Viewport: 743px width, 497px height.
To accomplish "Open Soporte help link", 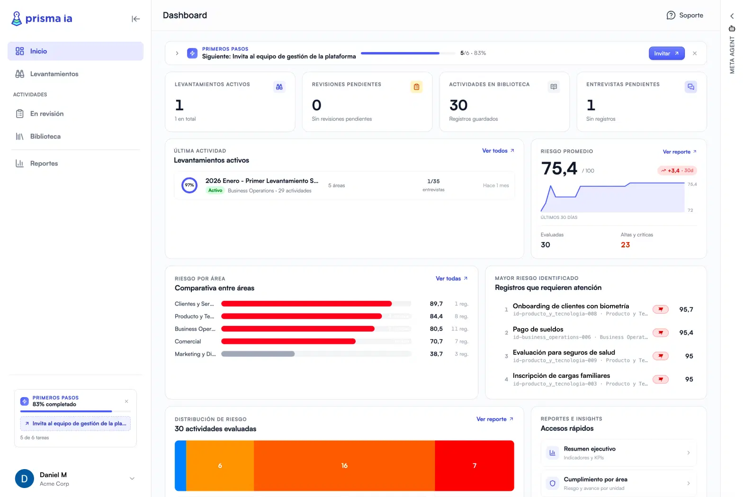I will tap(685, 15).
